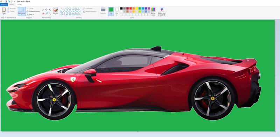This screenshot has width=280, height=137.
Task: Activate the Cor 1 foreground color
Action: click(x=111, y=12)
